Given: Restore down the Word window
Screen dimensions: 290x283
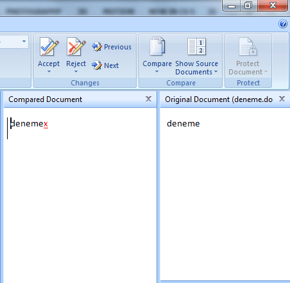Looking at the screenshot, I should [x=248, y=5].
